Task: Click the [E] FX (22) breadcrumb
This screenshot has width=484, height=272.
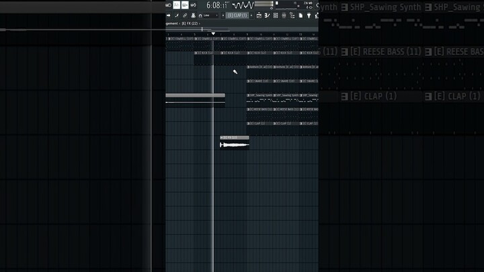Action: (190, 24)
